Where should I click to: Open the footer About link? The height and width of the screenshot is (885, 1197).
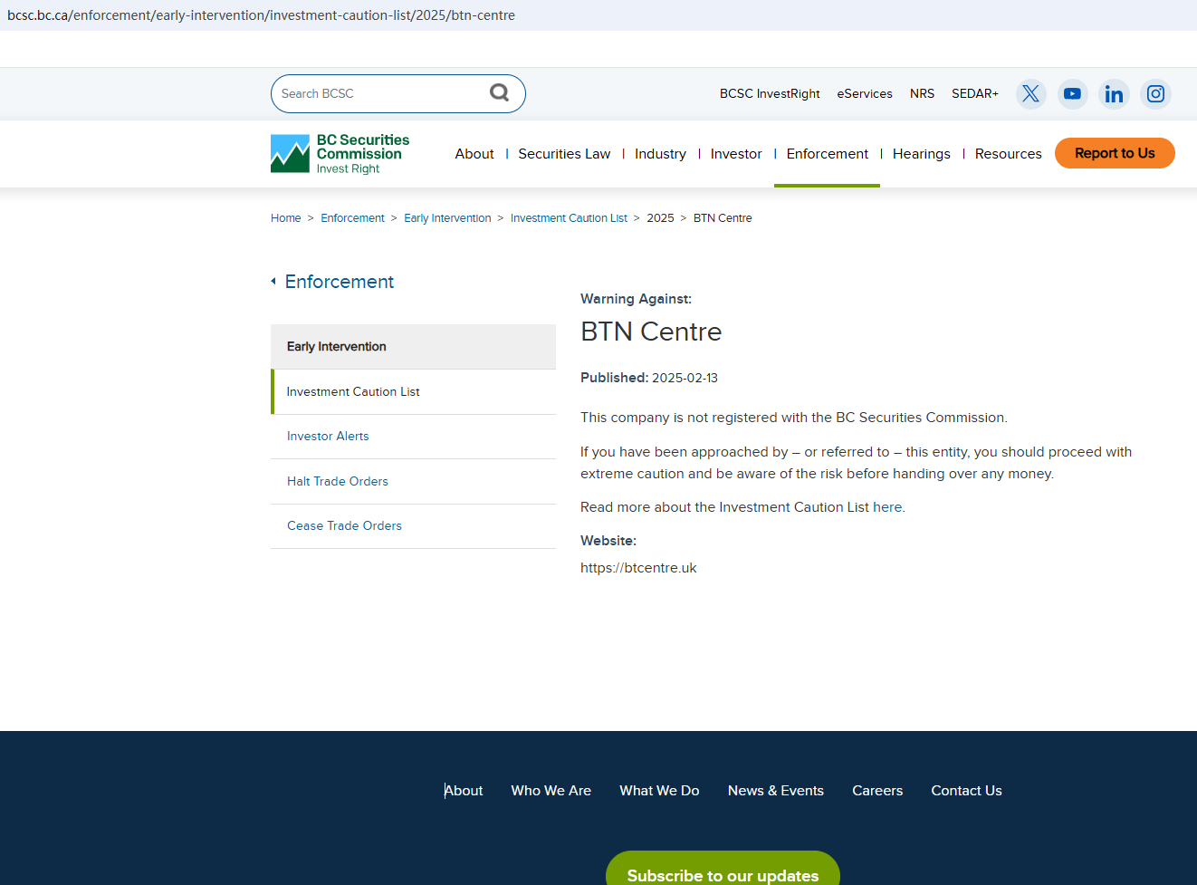(464, 791)
